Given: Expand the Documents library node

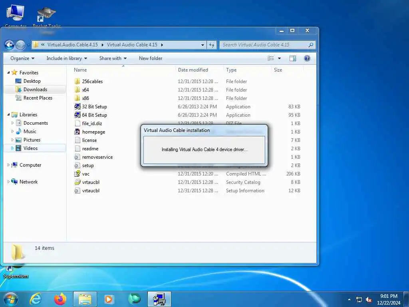Looking at the screenshot, I should point(12,123).
